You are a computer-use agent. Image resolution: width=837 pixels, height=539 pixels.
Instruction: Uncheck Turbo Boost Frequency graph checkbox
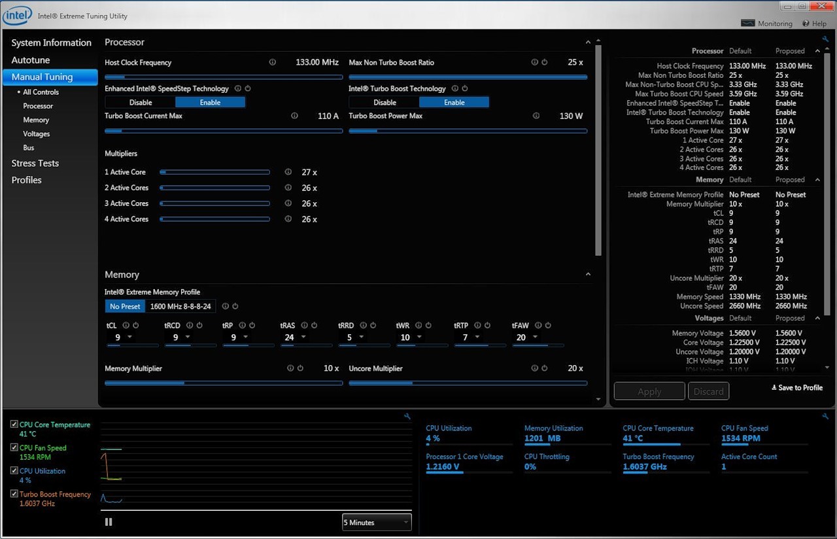click(14, 494)
